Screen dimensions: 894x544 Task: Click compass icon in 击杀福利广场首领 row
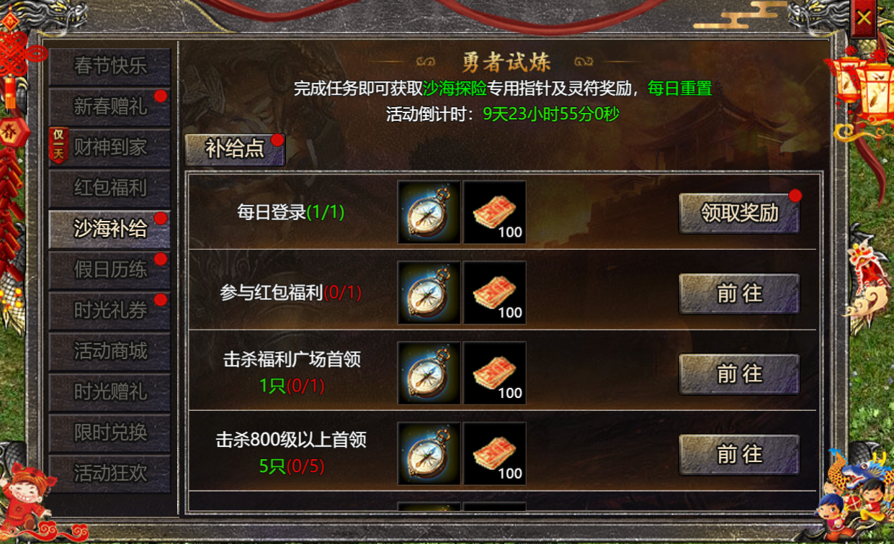429,373
